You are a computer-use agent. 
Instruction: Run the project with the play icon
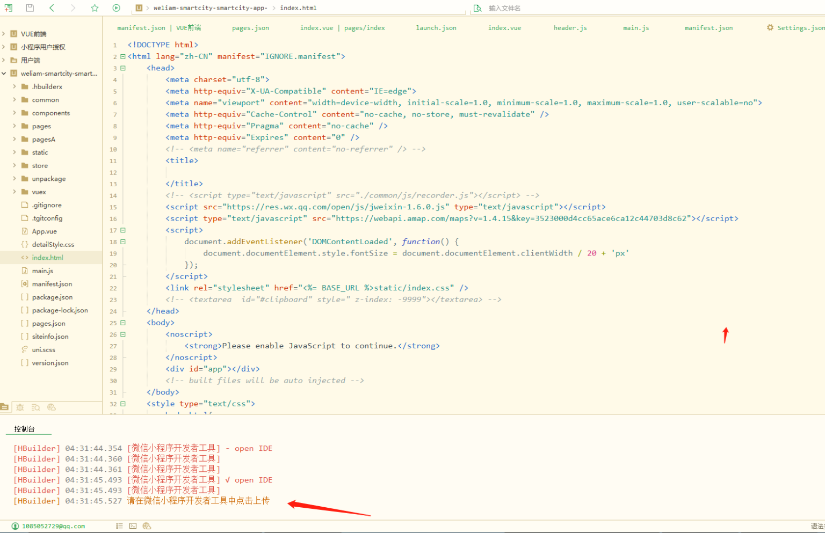pyautogui.click(x=117, y=8)
